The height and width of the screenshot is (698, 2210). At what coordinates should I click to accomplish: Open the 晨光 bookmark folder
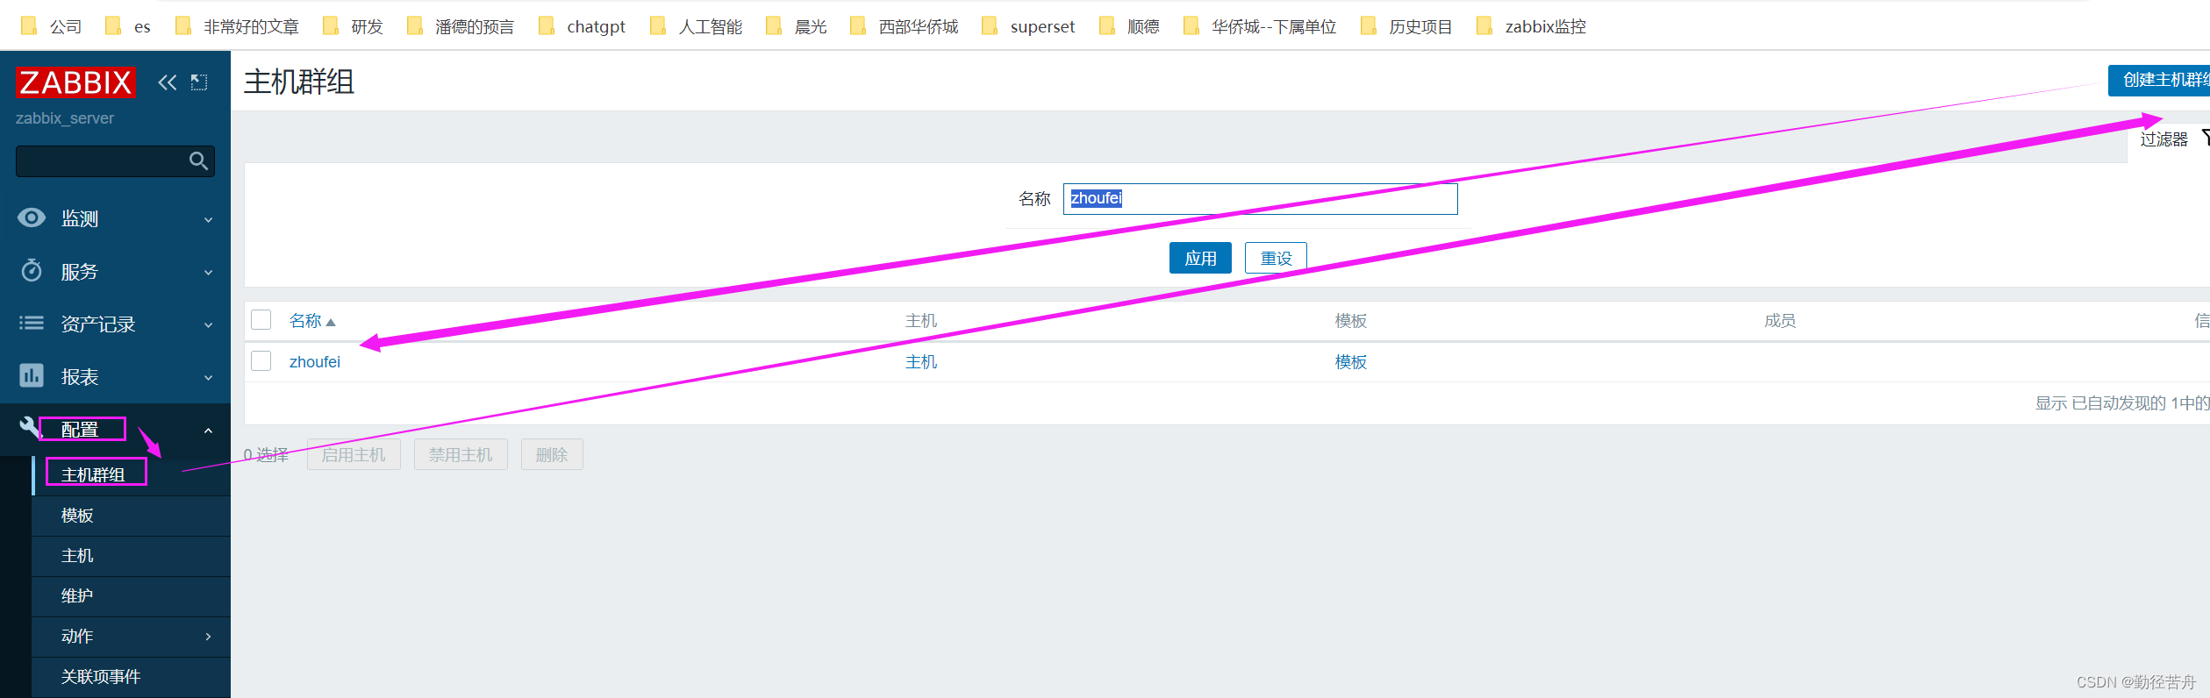tap(797, 26)
